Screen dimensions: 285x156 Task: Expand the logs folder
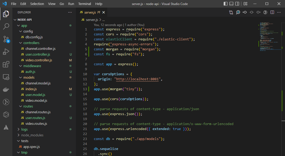(x=18, y=129)
